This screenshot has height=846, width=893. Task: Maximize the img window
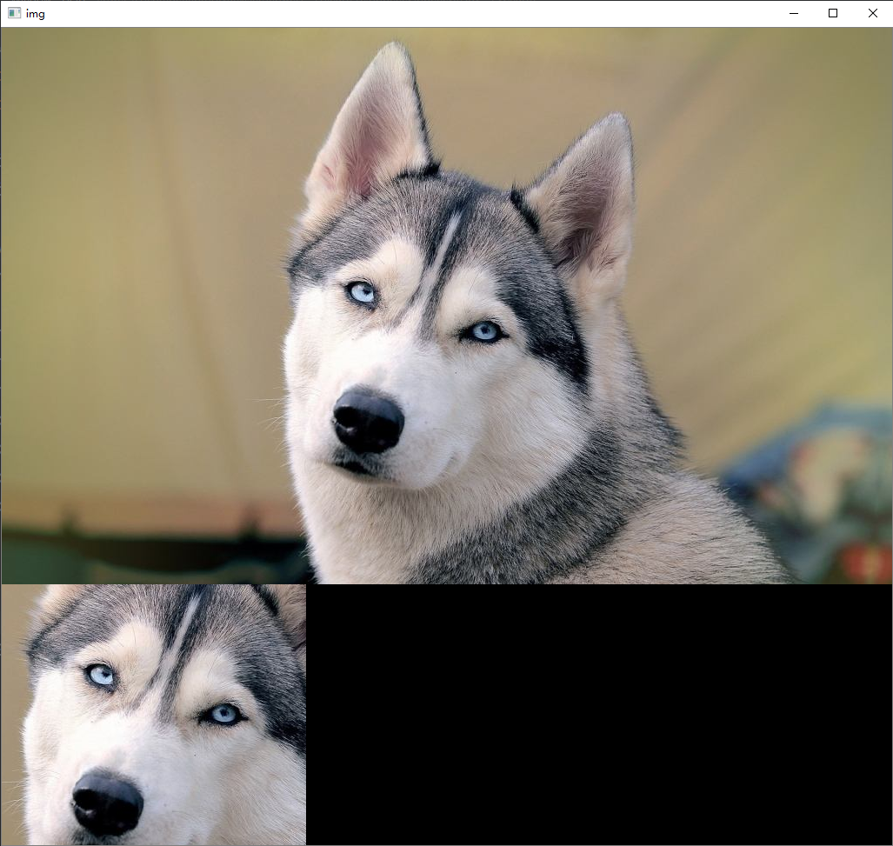(833, 13)
